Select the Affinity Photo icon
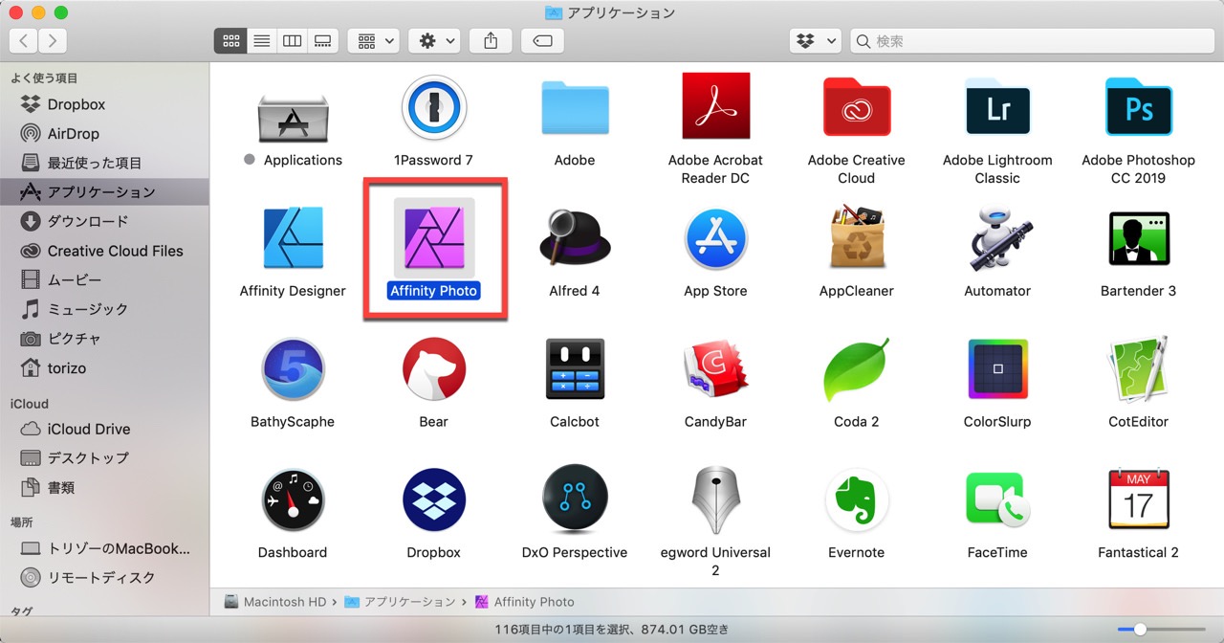 point(434,237)
